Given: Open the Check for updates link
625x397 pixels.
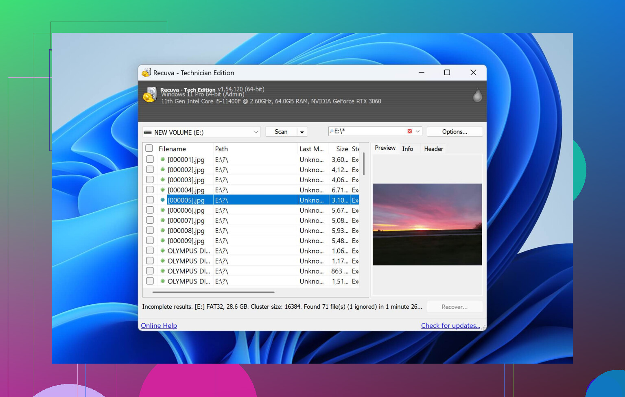Looking at the screenshot, I should [450, 325].
